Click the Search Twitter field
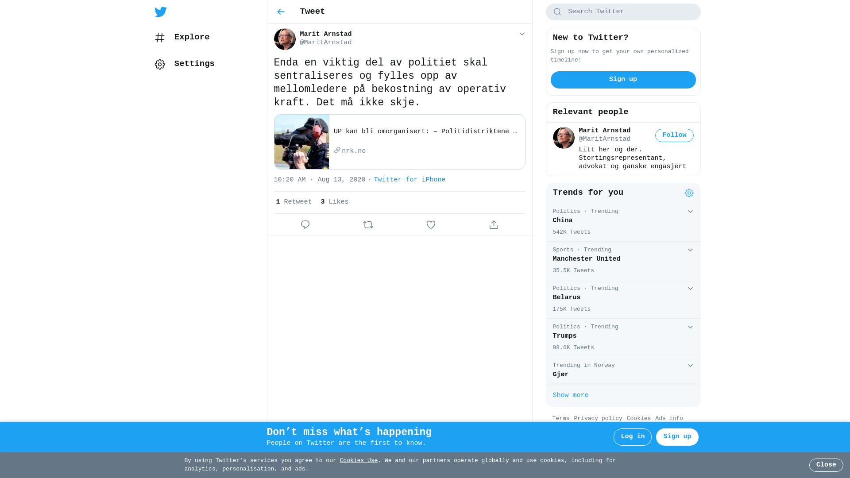 click(623, 12)
